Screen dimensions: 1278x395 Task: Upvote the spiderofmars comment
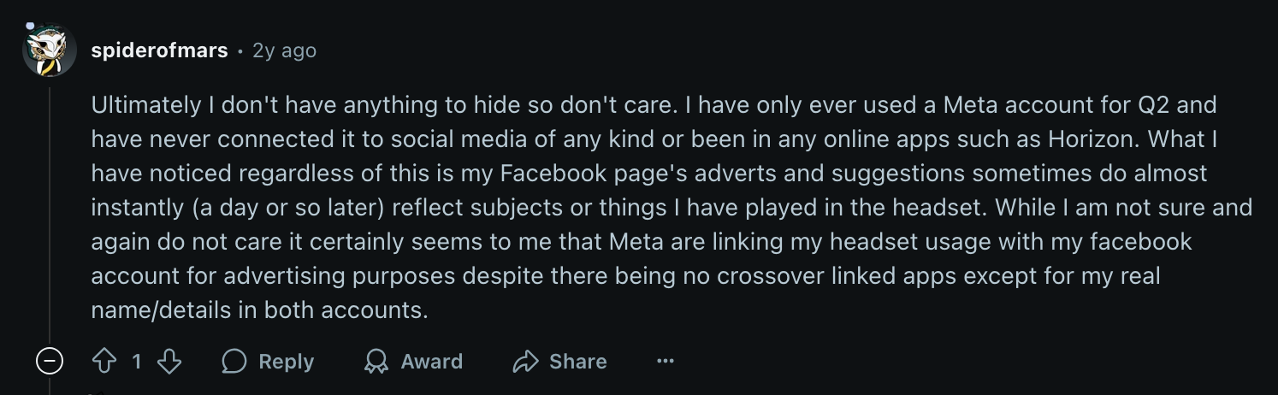104,362
